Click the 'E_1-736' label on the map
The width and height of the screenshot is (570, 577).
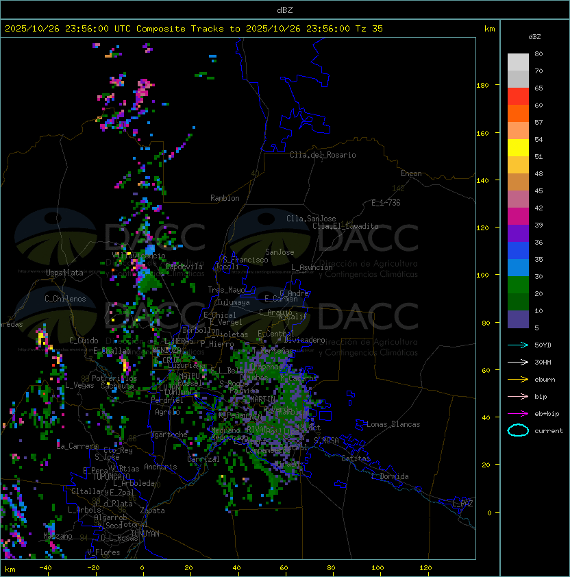(x=386, y=203)
